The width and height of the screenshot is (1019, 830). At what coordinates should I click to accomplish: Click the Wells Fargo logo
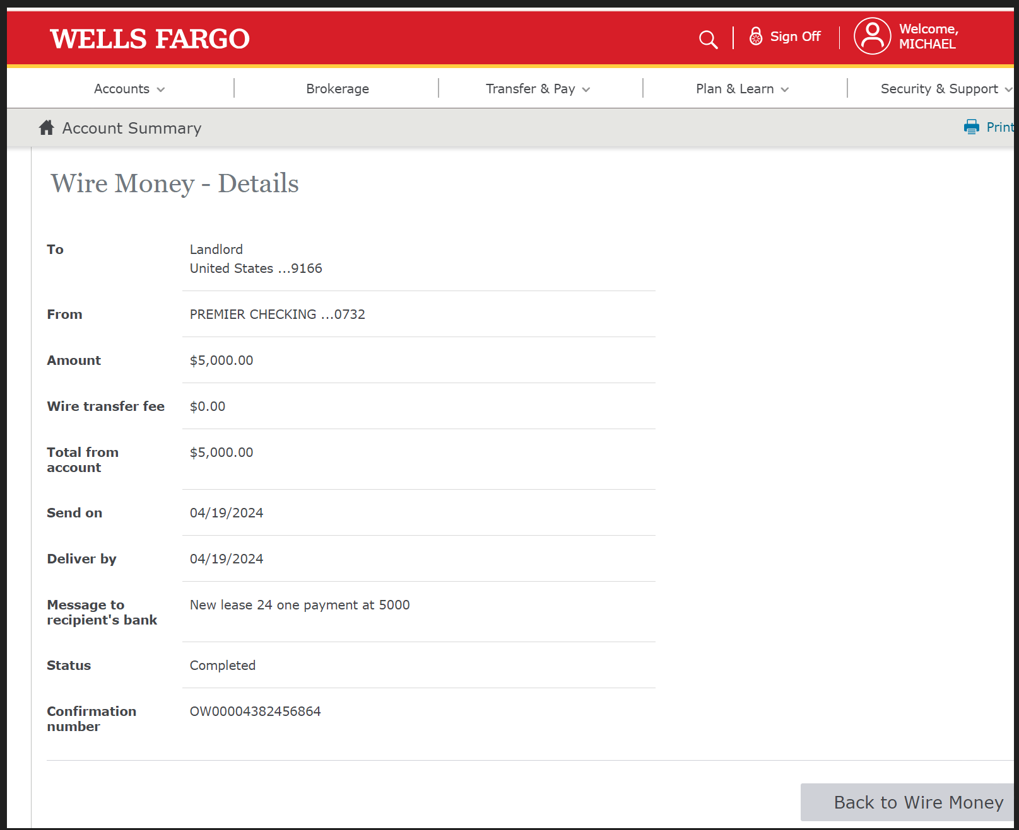click(x=150, y=39)
